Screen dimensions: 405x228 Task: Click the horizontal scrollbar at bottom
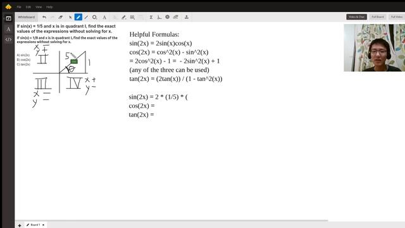tap(171, 221)
